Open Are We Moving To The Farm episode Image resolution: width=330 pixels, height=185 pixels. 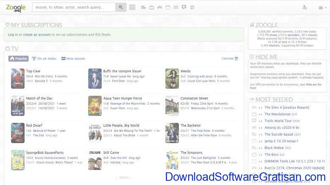click(133, 131)
